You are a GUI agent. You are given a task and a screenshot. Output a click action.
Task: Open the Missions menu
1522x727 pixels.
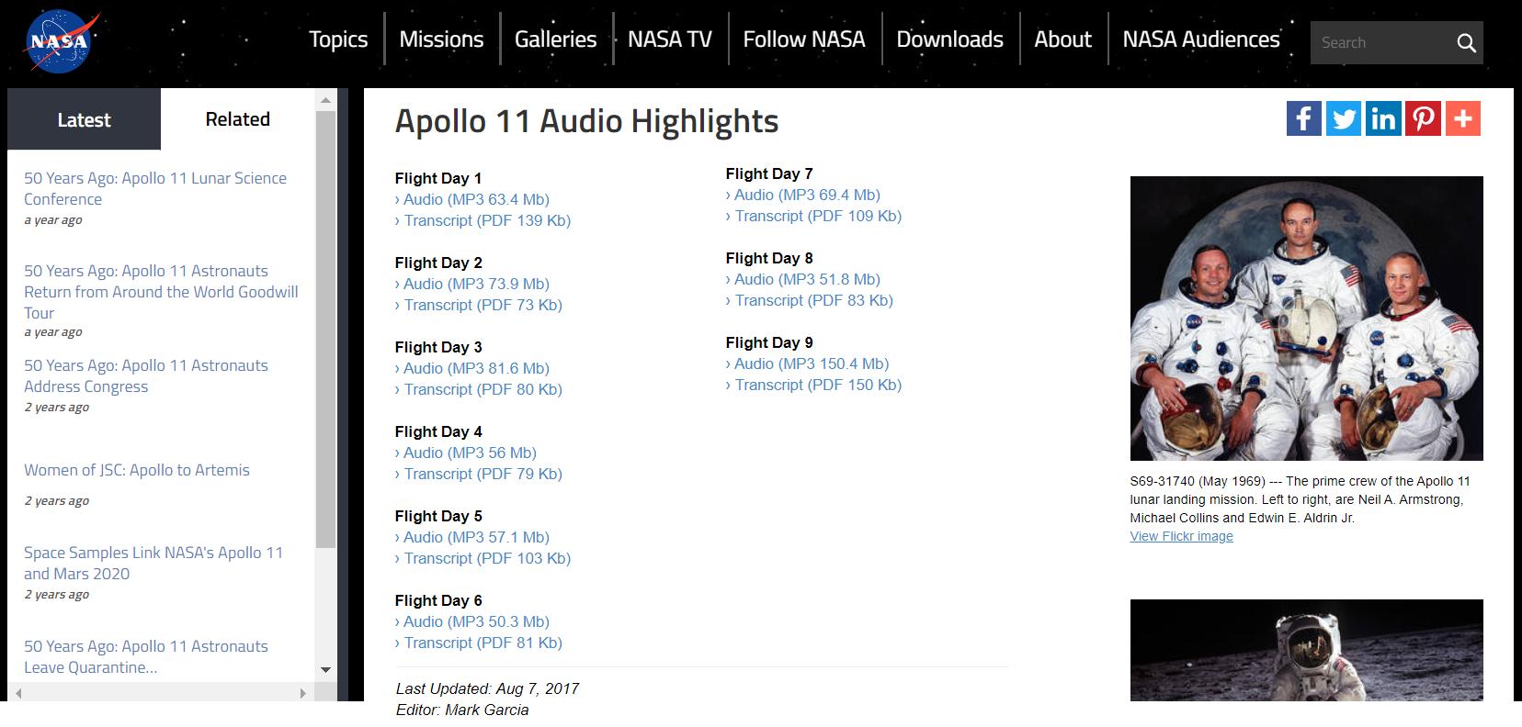coord(441,39)
